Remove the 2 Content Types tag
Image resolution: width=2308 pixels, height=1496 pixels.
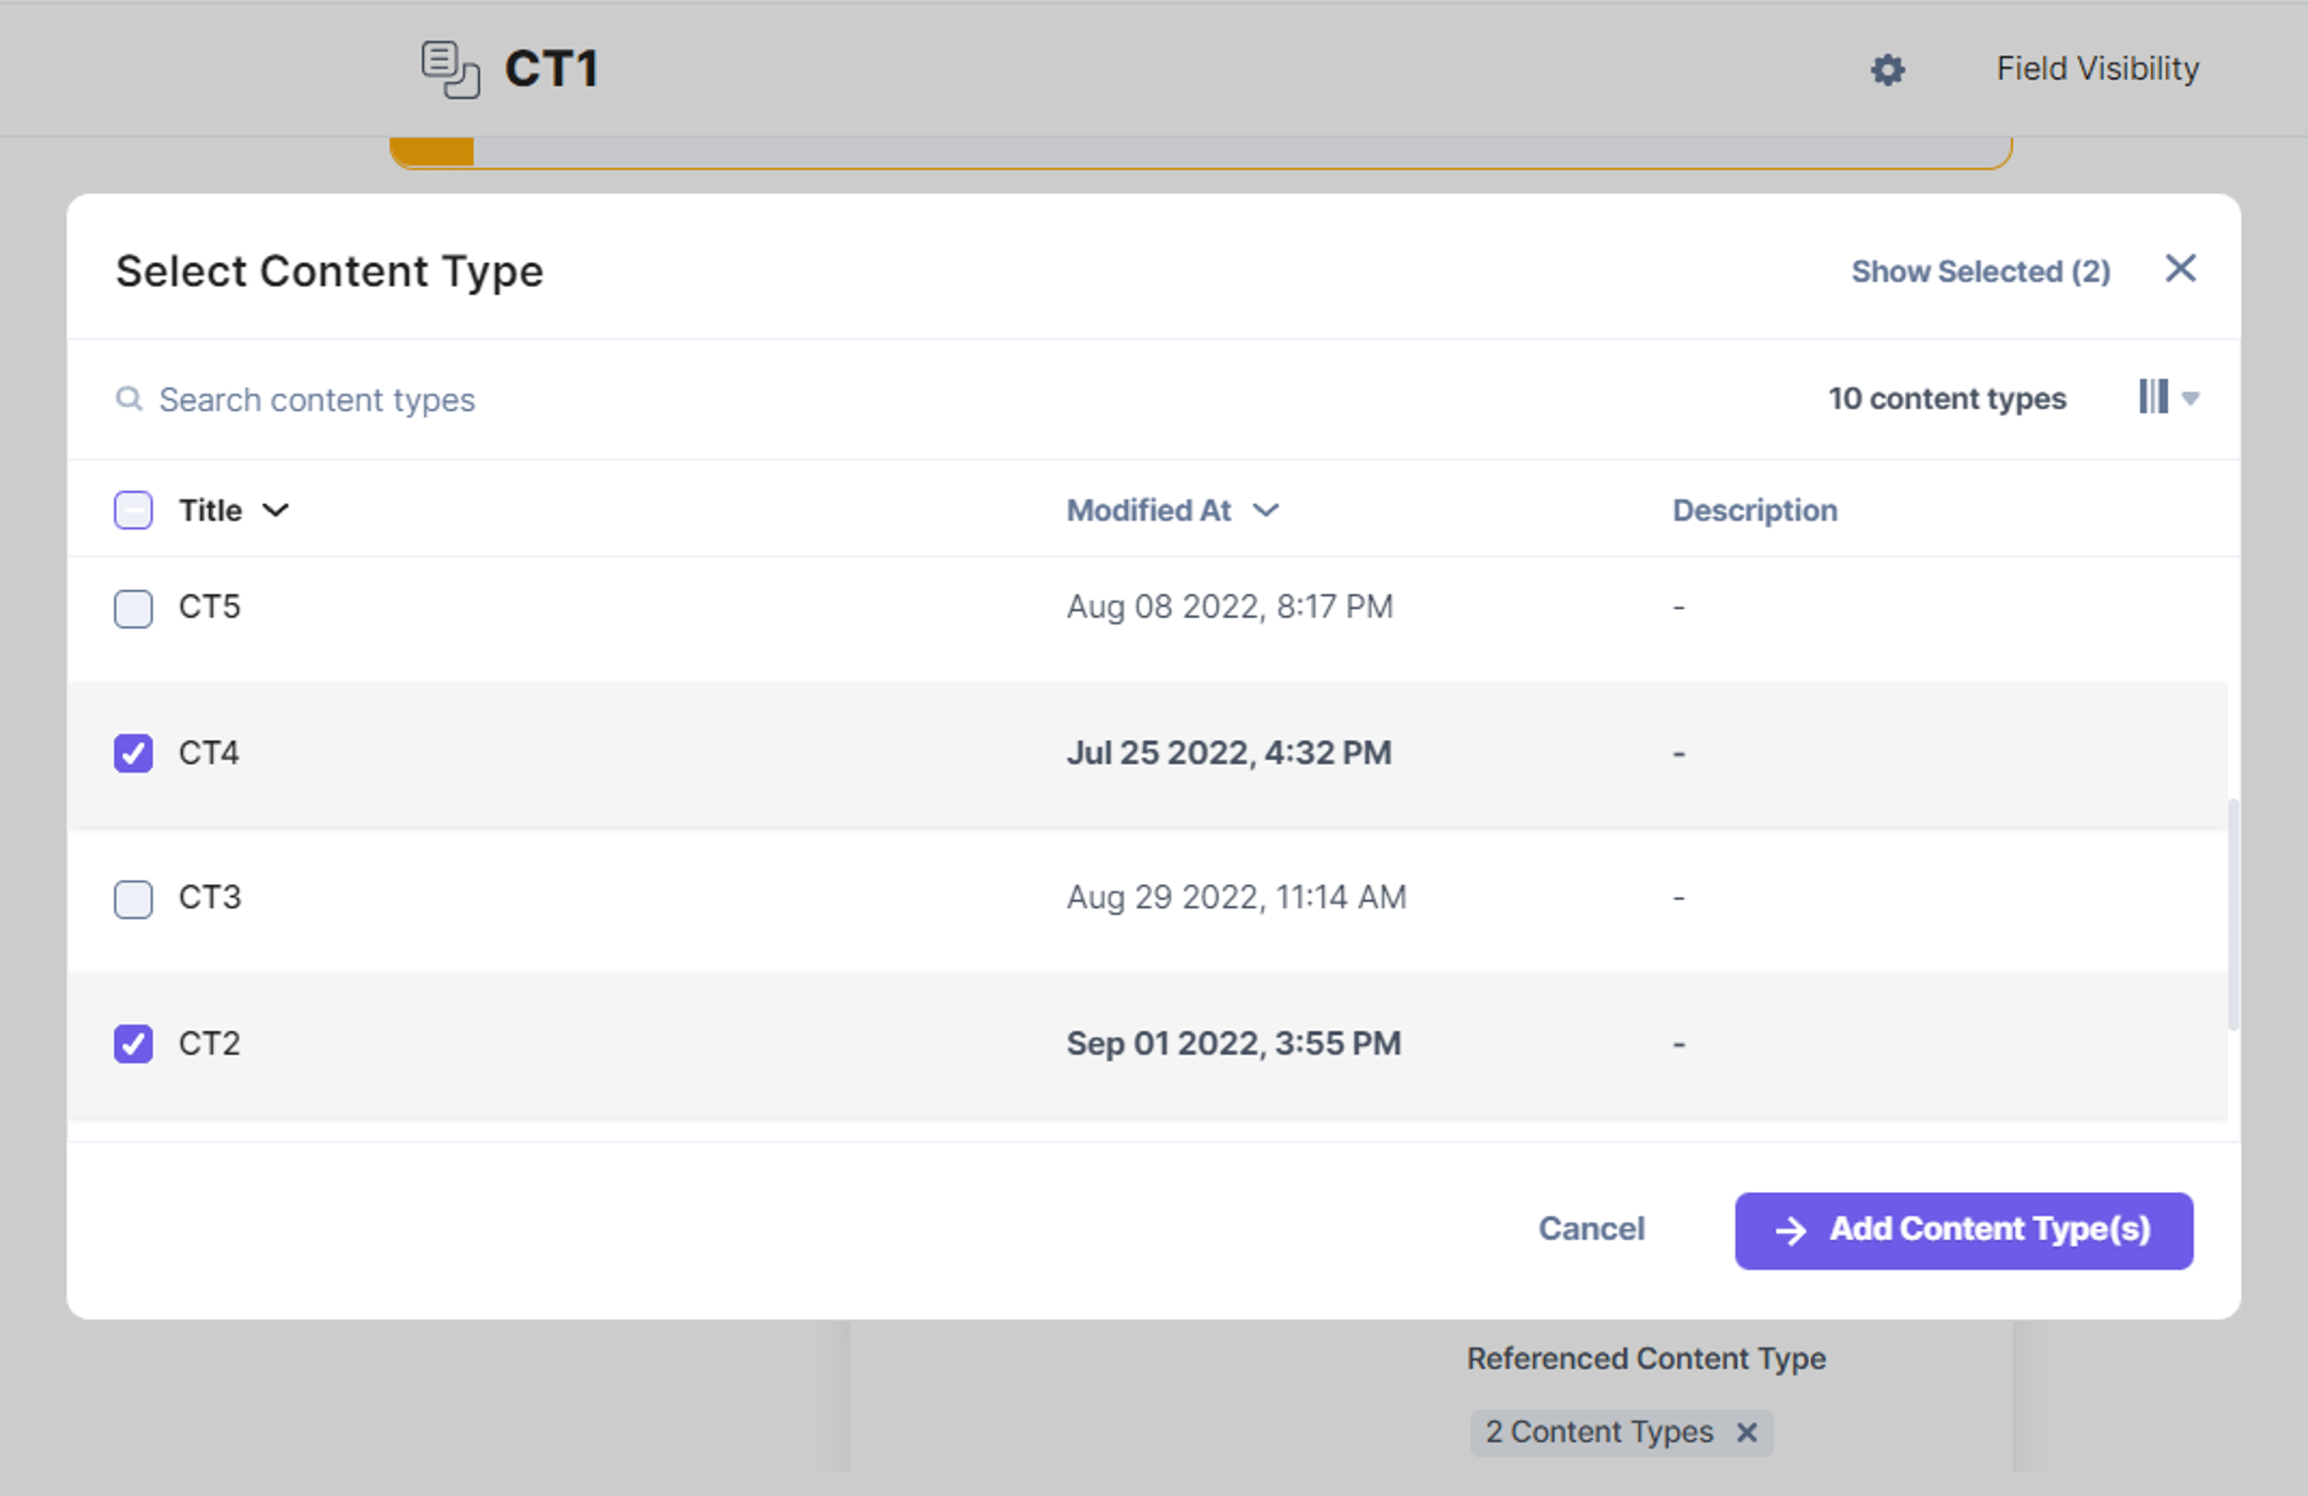[x=1747, y=1432]
